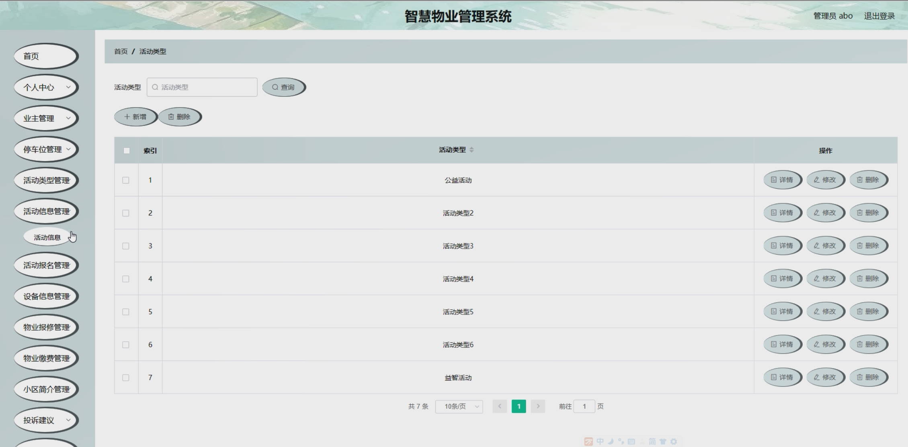Viewport: 908px width, 447px height.
Task: Click page number 1 in pagination
Action: [x=519, y=406]
